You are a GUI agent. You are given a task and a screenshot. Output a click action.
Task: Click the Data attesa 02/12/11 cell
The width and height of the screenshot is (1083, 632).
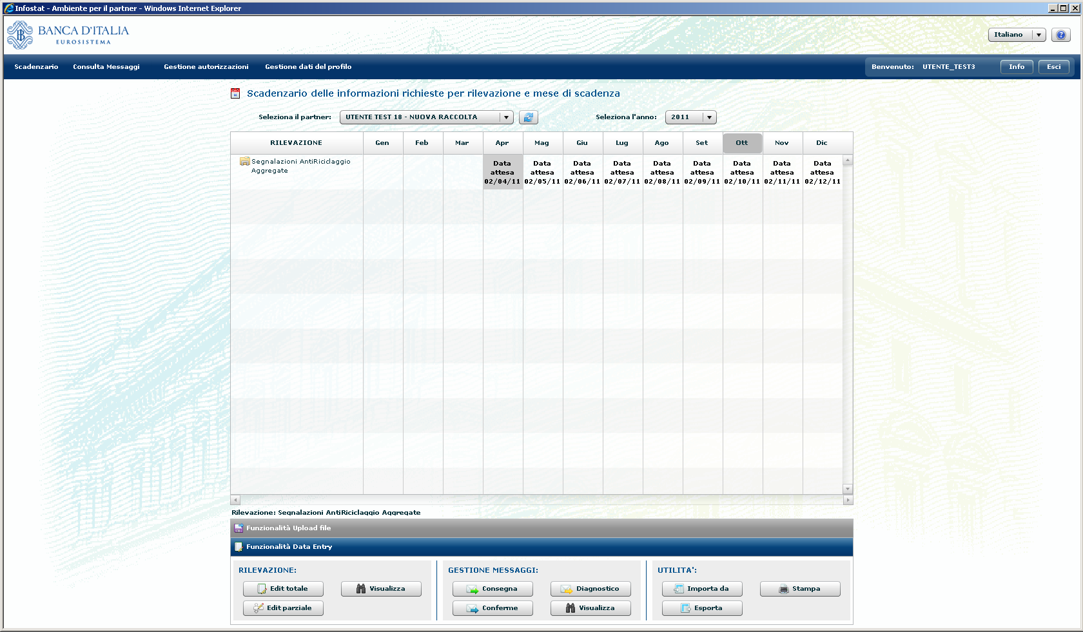(x=823, y=172)
